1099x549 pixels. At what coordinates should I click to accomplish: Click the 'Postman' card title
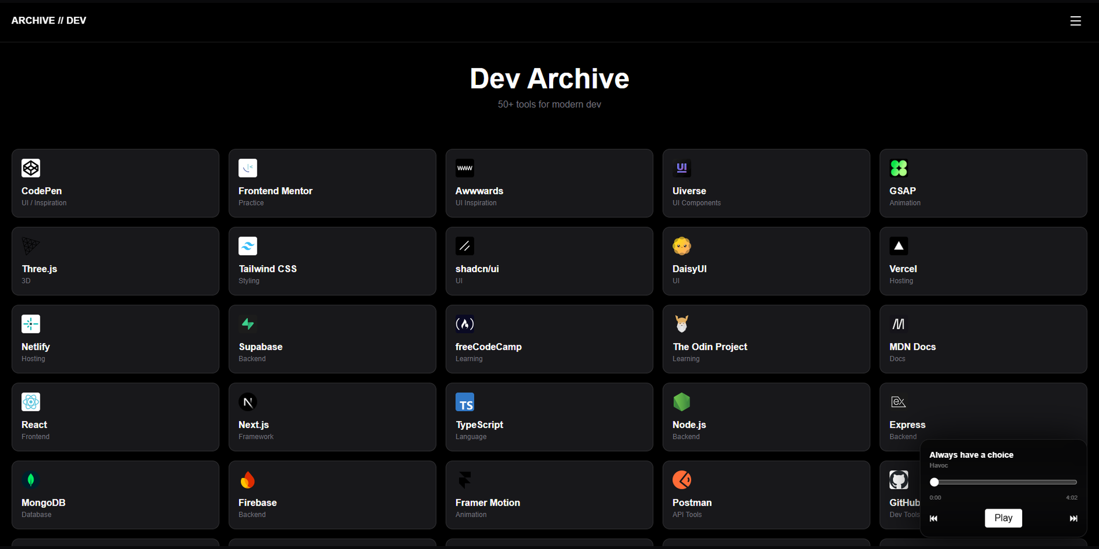[692, 503]
